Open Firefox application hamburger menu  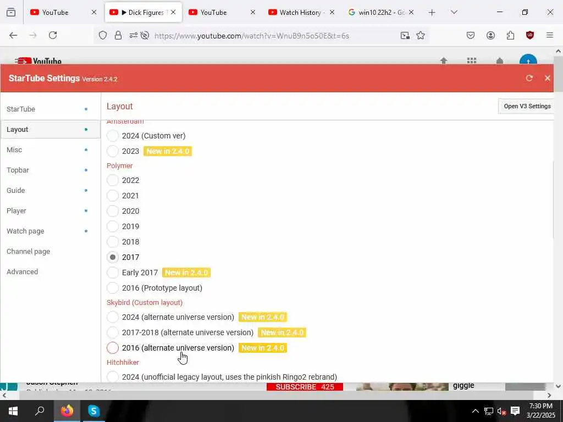pyautogui.click(x=550, y=35)
